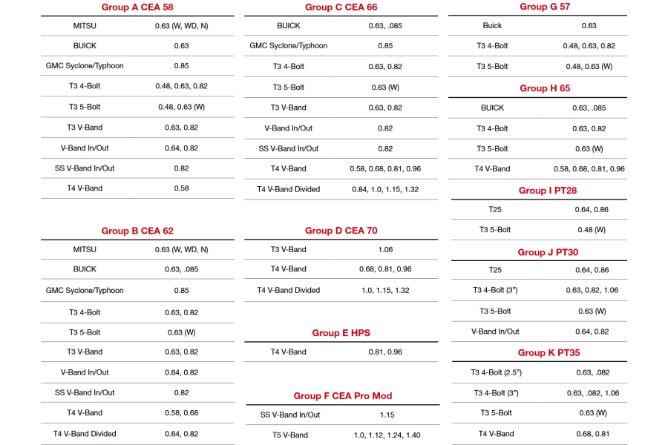Select the Group D CEA 70 heading
The image size is (668, 445).
pyautogui.click(x=341, y=231)
